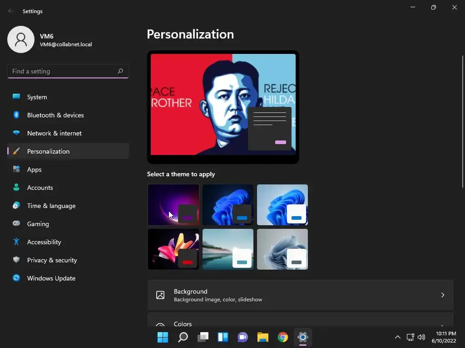Click the Windows Update sync icon
Screen dimensions: 465x348
click(16, 278)
